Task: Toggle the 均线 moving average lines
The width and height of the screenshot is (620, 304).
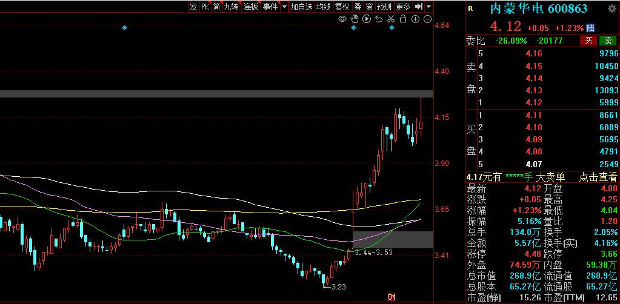Action: coord(324,7)
